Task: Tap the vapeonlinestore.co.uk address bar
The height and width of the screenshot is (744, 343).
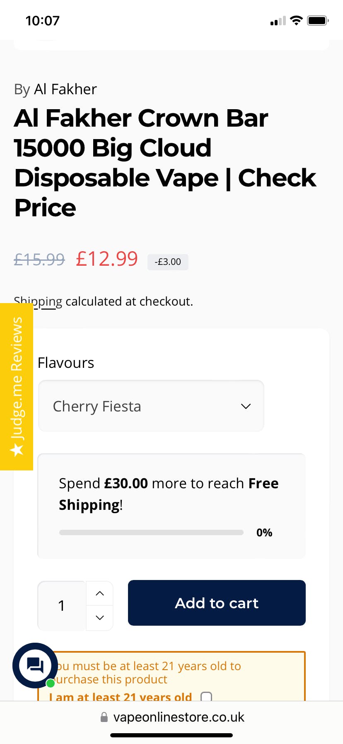Action: [x=178, y=717]
